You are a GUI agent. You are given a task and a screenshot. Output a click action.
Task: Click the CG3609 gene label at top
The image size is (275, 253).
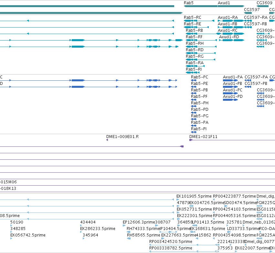point(264,3)
